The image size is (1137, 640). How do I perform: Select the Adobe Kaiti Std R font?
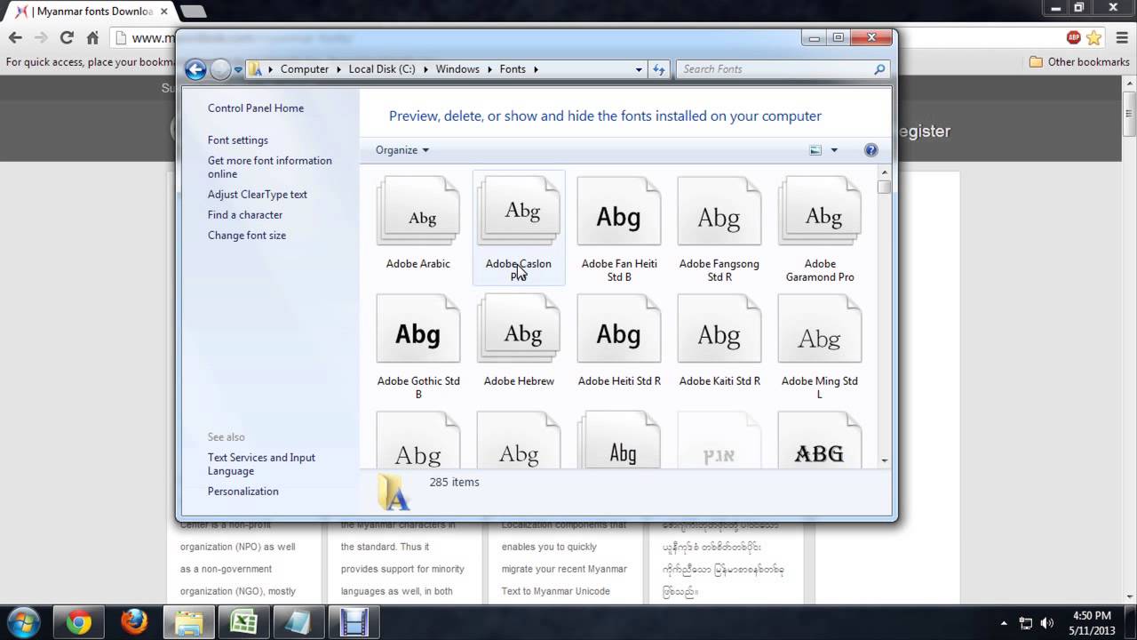click(720, 329)
